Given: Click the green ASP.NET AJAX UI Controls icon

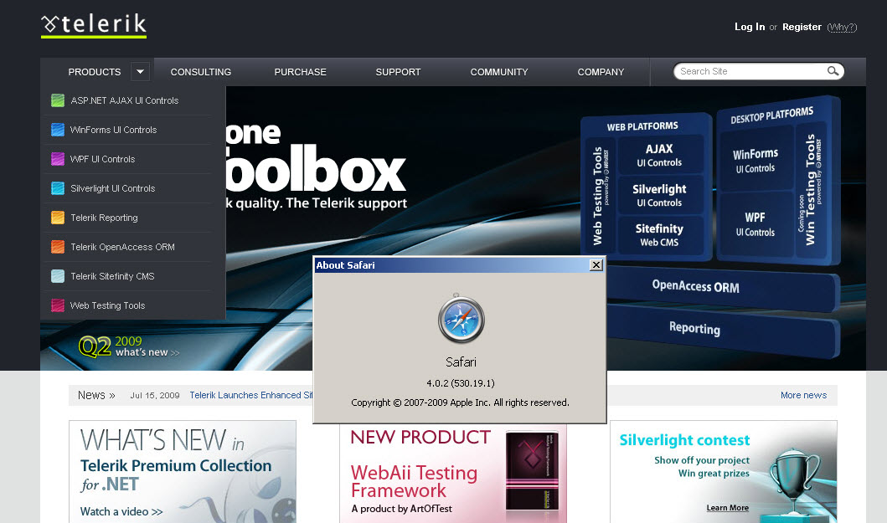Looking at the screenshot, I should [58, 100].
